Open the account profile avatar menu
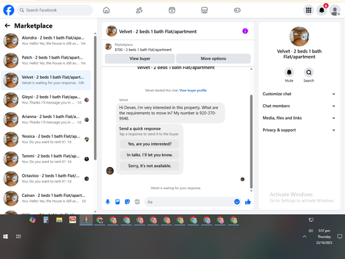Image resolution: width=345 pixels, height=259 pixels. 335,10
